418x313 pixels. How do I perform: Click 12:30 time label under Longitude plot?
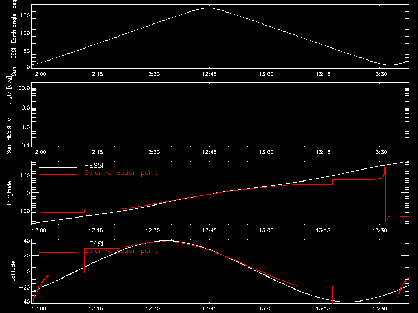[153, 231]
